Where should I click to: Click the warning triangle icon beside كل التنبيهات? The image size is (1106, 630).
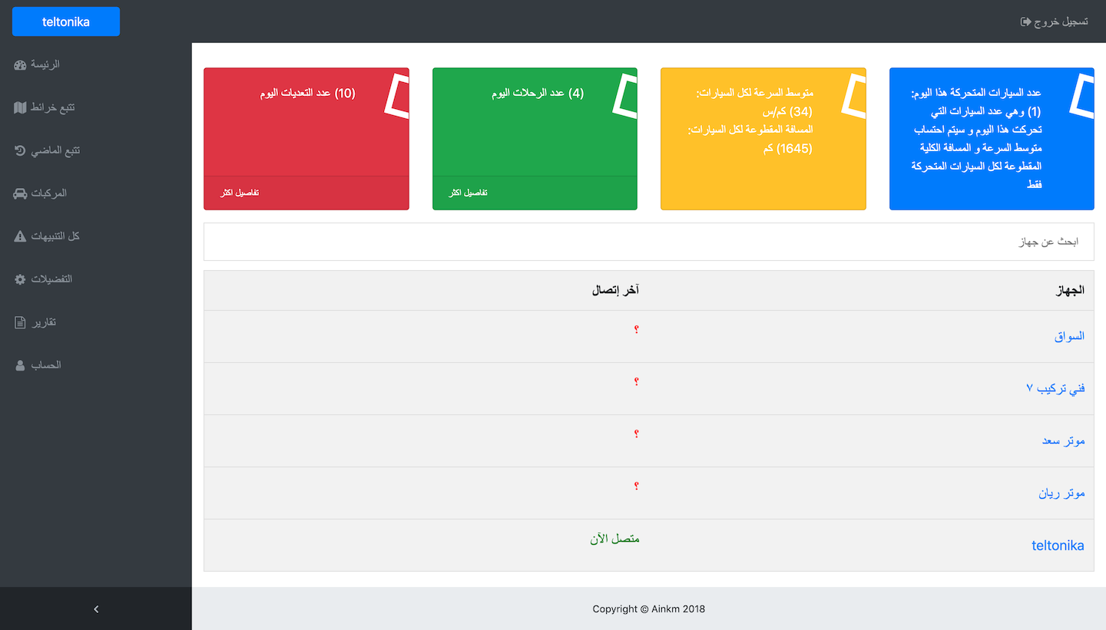point(20,236)
